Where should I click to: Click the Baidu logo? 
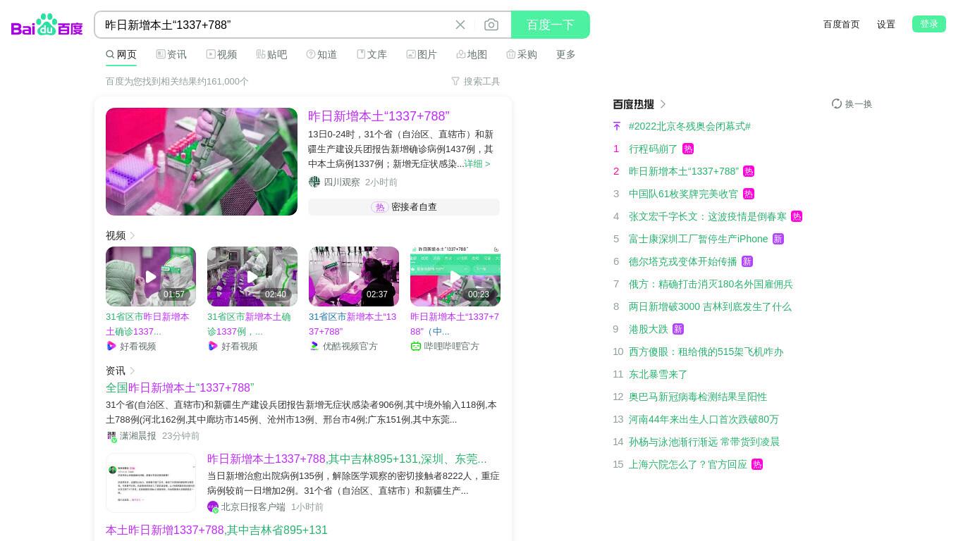[47, 25]
